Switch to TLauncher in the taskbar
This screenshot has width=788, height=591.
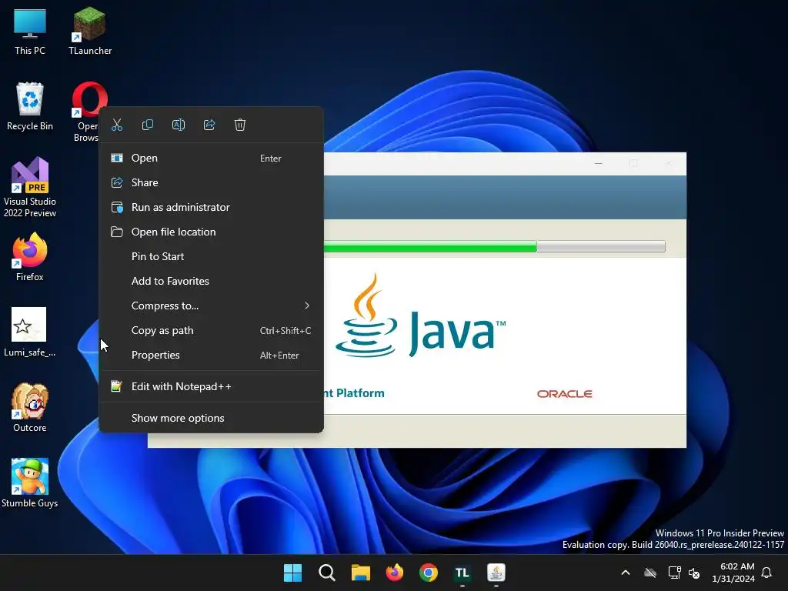tap(462, 573)
